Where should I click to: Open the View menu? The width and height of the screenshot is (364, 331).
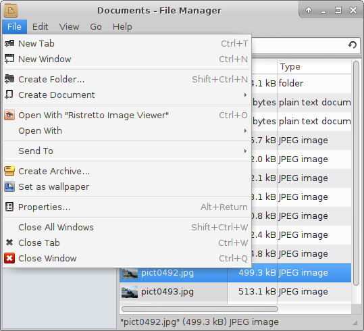pyautogui.click(x=69, y=26)
